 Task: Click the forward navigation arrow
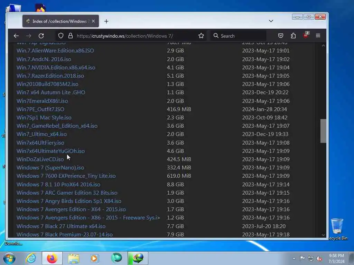[29, 36]
